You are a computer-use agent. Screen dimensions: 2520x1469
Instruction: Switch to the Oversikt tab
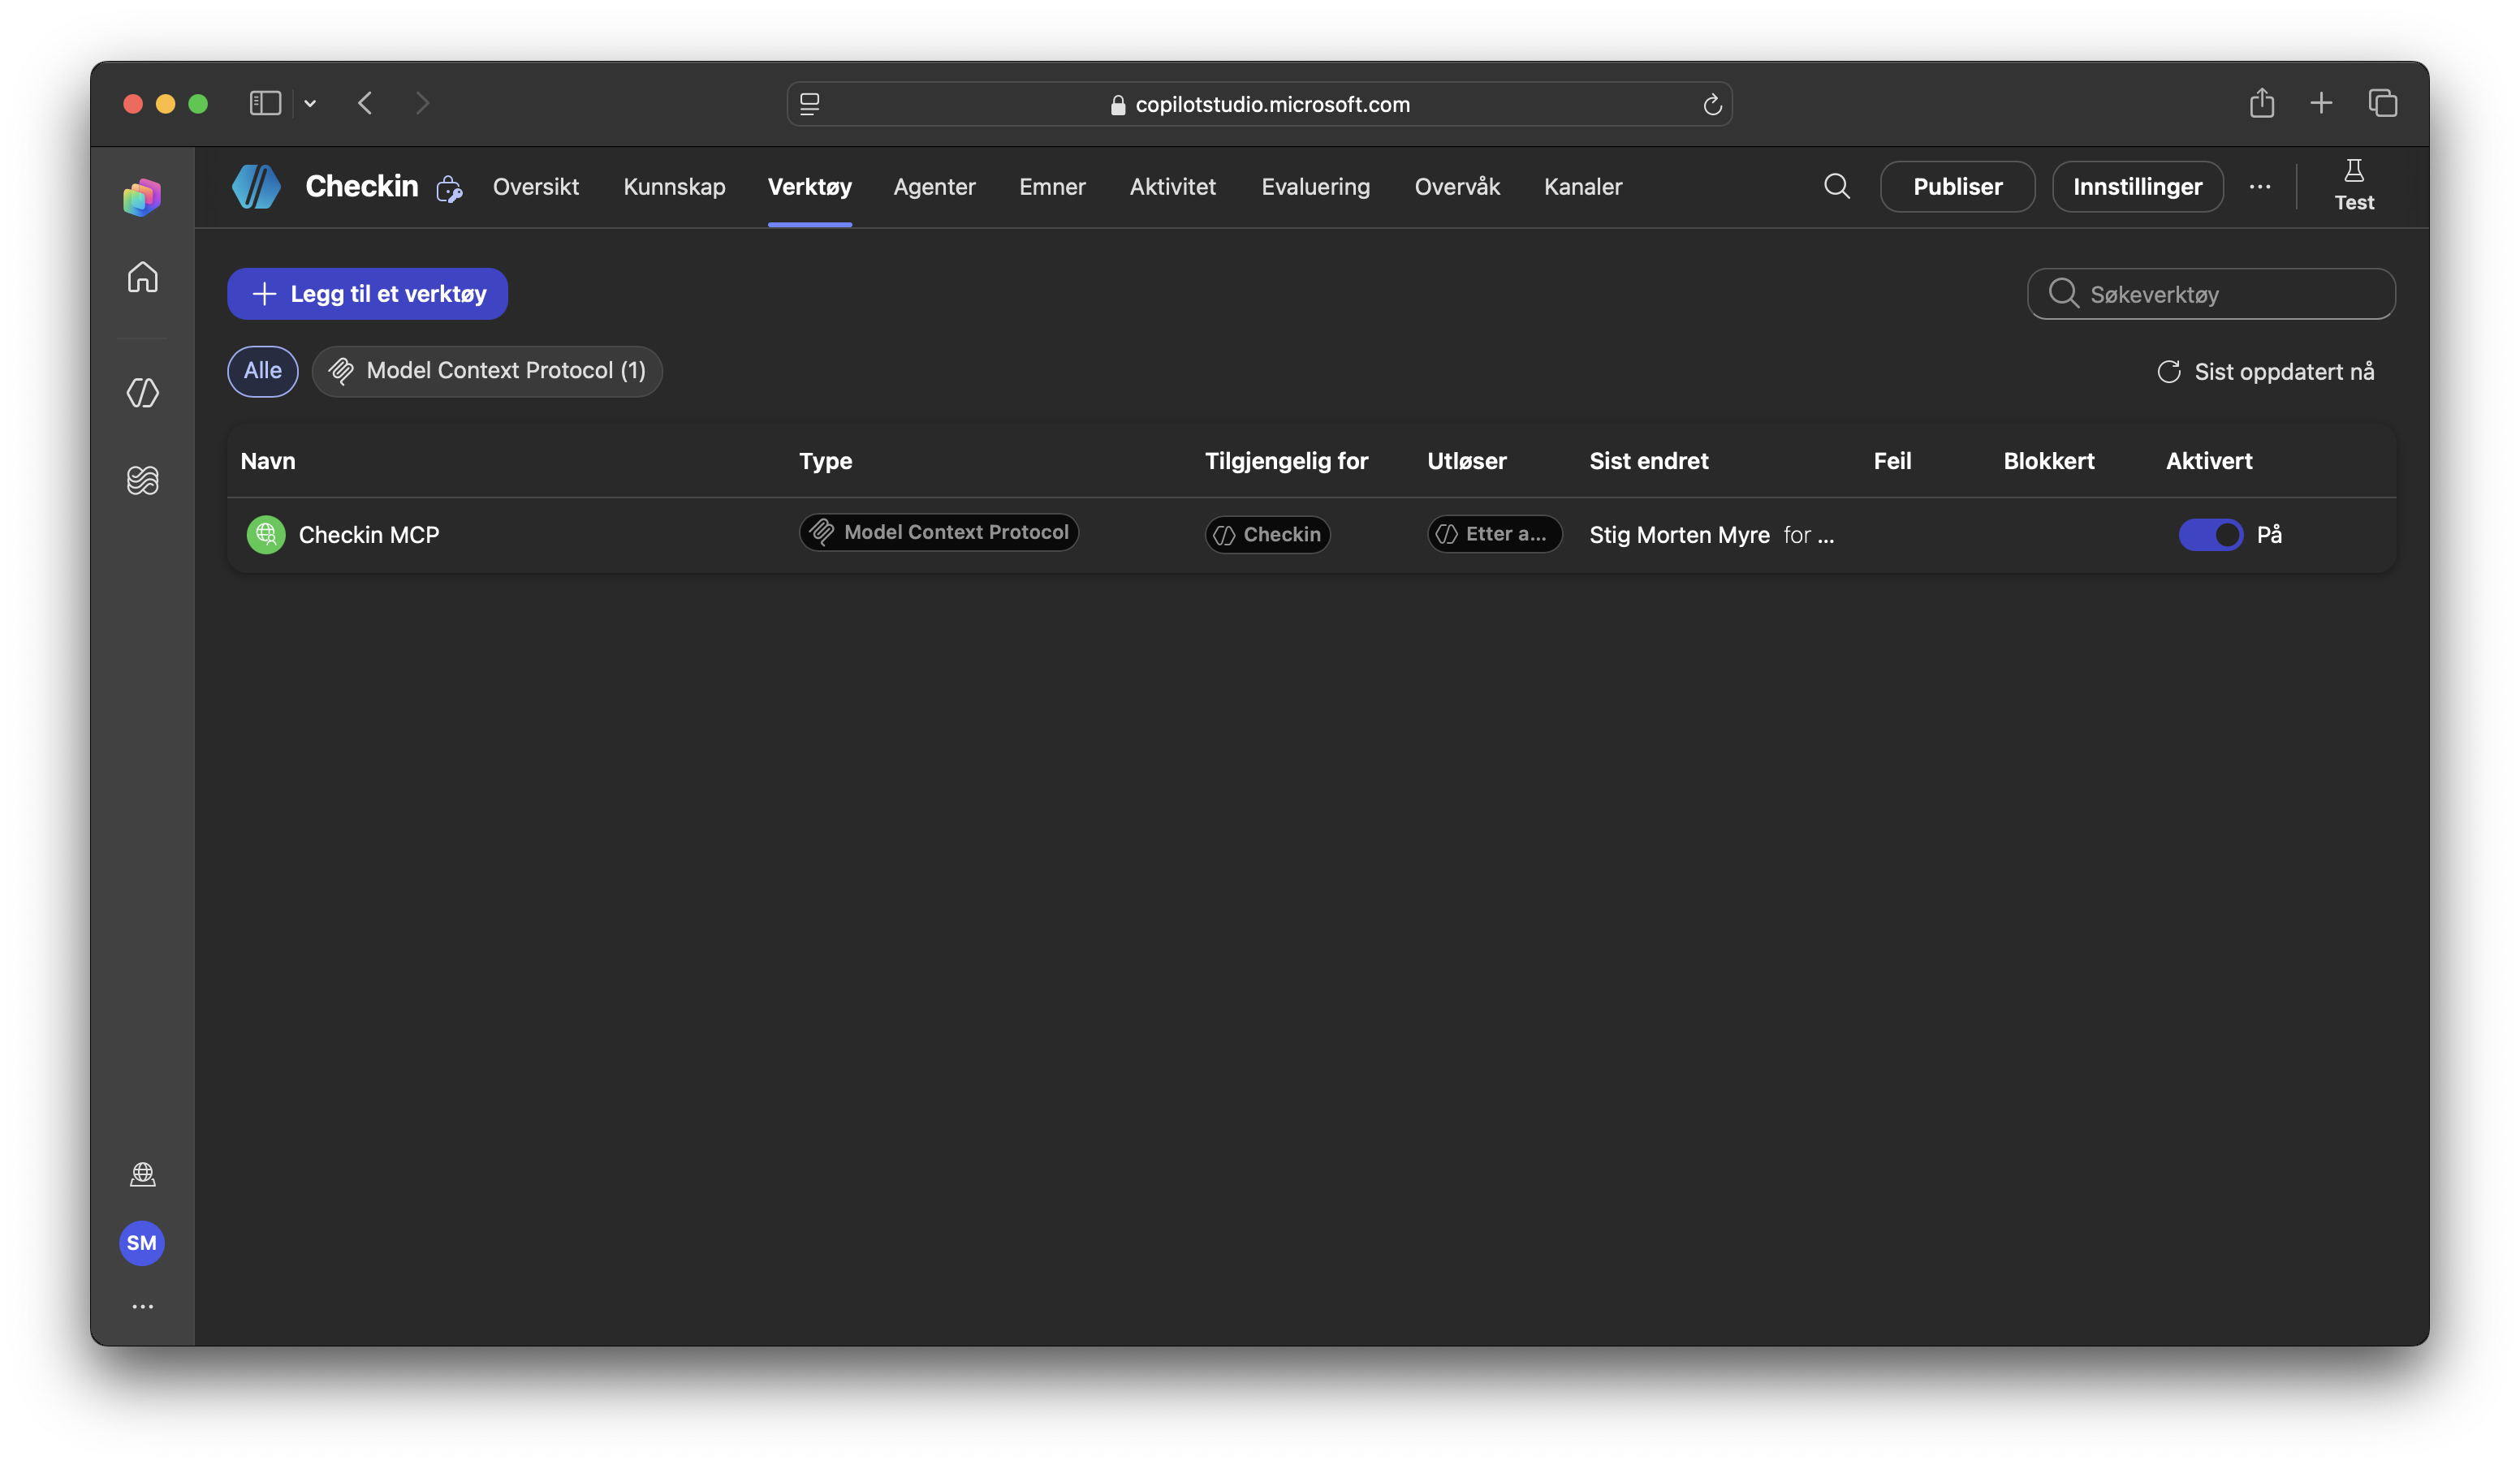536,186
